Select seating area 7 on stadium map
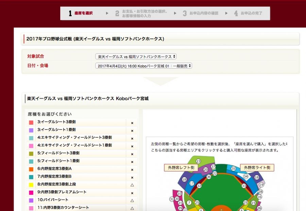Image resolution: width=306 pixels, height=211 pixels. [x=189, y=203]
